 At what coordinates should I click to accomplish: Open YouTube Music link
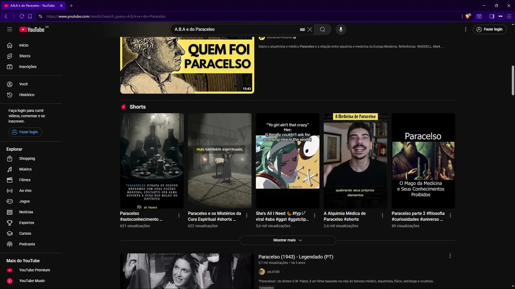coord(31,281)
